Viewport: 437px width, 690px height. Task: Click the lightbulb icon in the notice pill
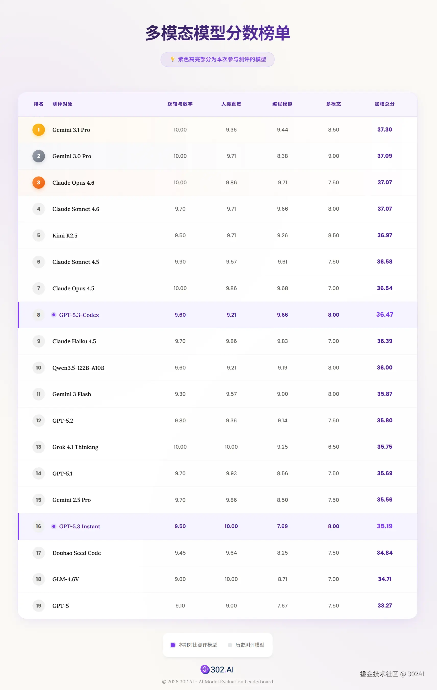pos(172,59)
